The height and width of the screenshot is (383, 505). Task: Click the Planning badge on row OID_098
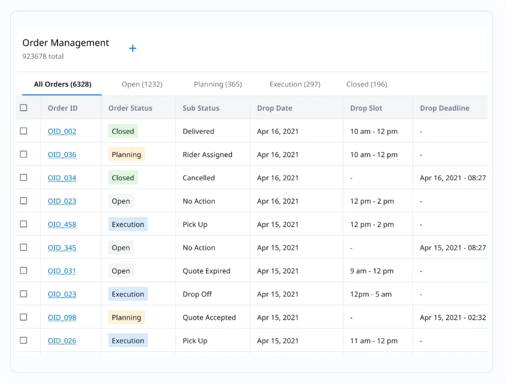[x=126, y=317]
